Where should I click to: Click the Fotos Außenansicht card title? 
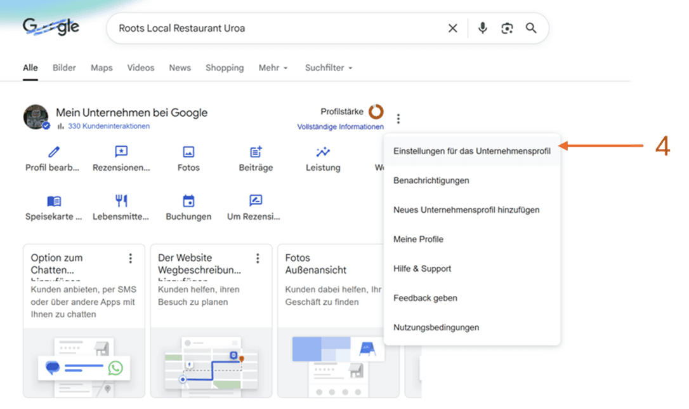315,264
